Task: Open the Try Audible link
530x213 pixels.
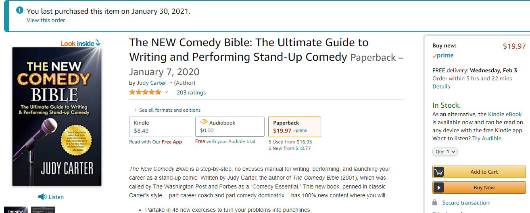Action: 487,138
